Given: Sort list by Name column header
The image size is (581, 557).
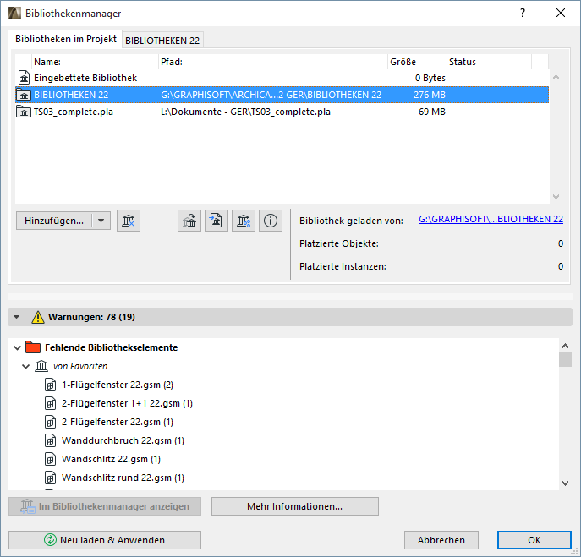Looking at the screenshot, I should point(96,62).
